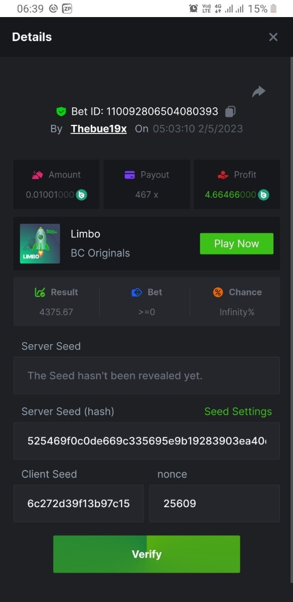
Task: Select the Client Seed field
Action: (x=79, y=503)
